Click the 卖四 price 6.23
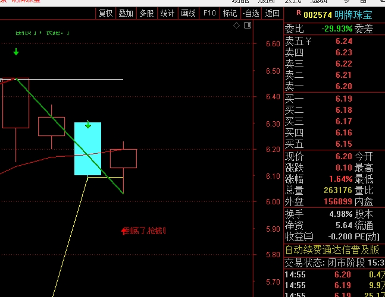Screen dimensions: 385x297 point(344,52)
